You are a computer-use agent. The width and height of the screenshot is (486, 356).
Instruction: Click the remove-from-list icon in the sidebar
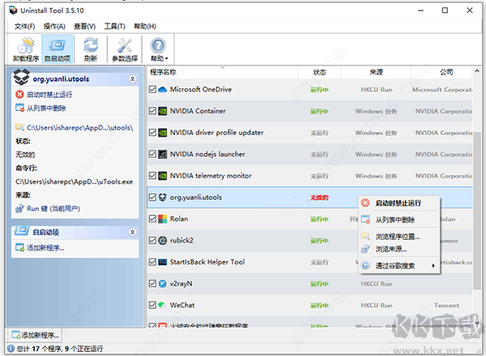tap(19, 108)
